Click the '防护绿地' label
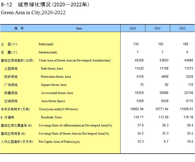 11,77
